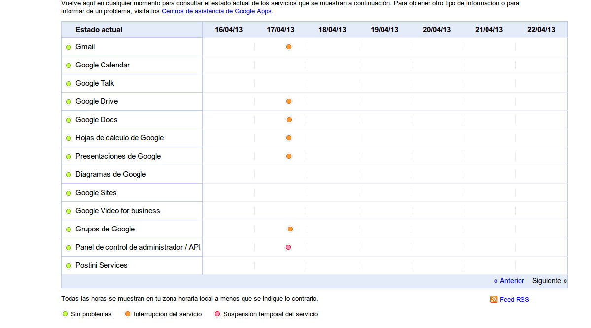Go to previous week with Anterior link
This screenshot has height=328, width=591.
(x=509, y=281)
